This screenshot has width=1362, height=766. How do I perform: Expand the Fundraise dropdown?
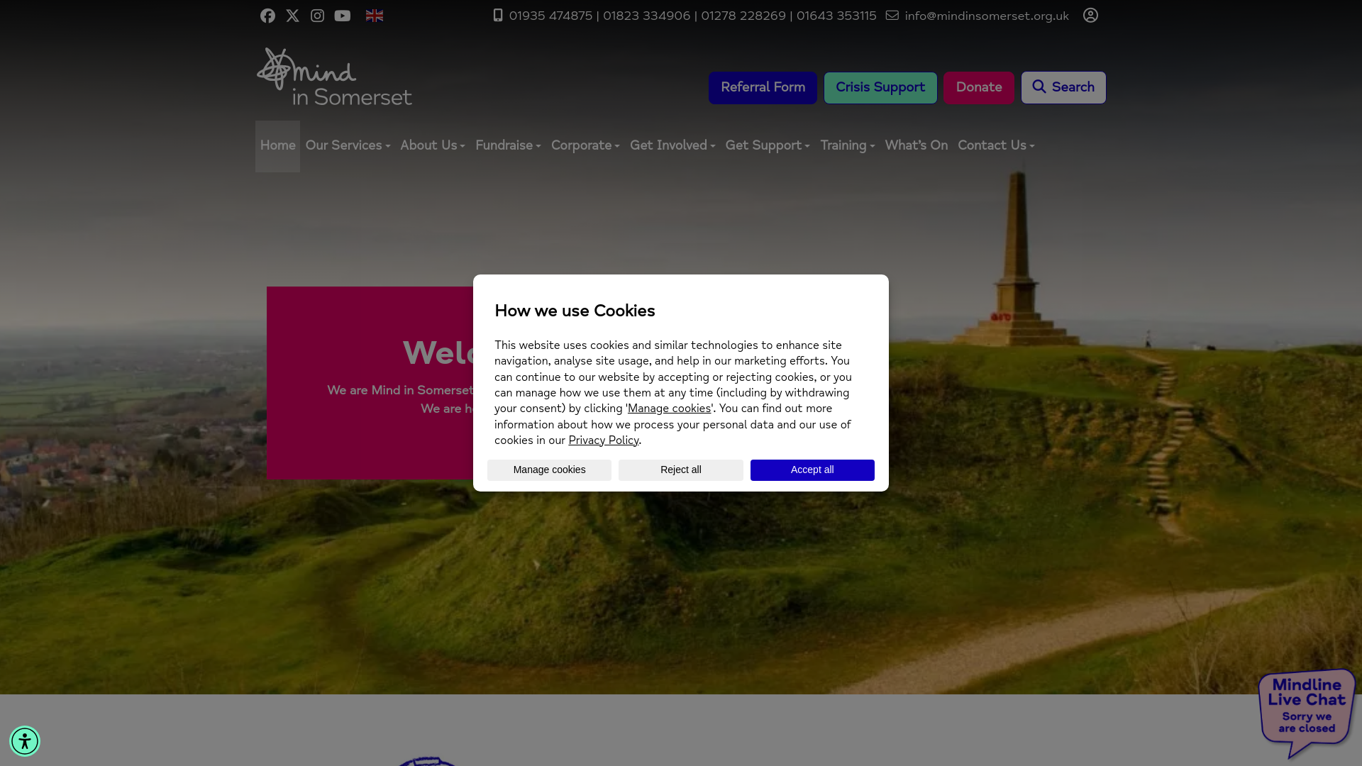(508, 146)
